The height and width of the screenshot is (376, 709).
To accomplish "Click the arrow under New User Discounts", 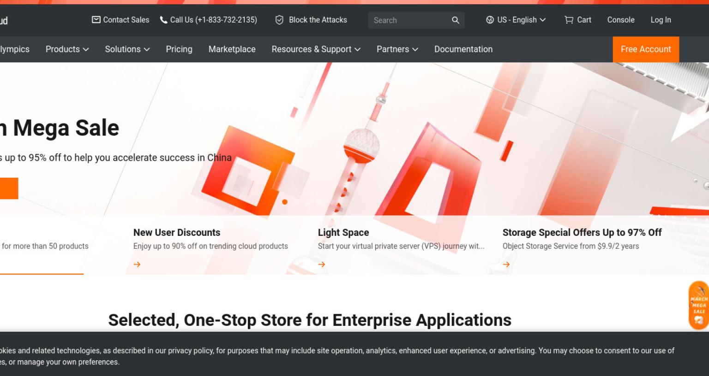I will click(137, 264).
